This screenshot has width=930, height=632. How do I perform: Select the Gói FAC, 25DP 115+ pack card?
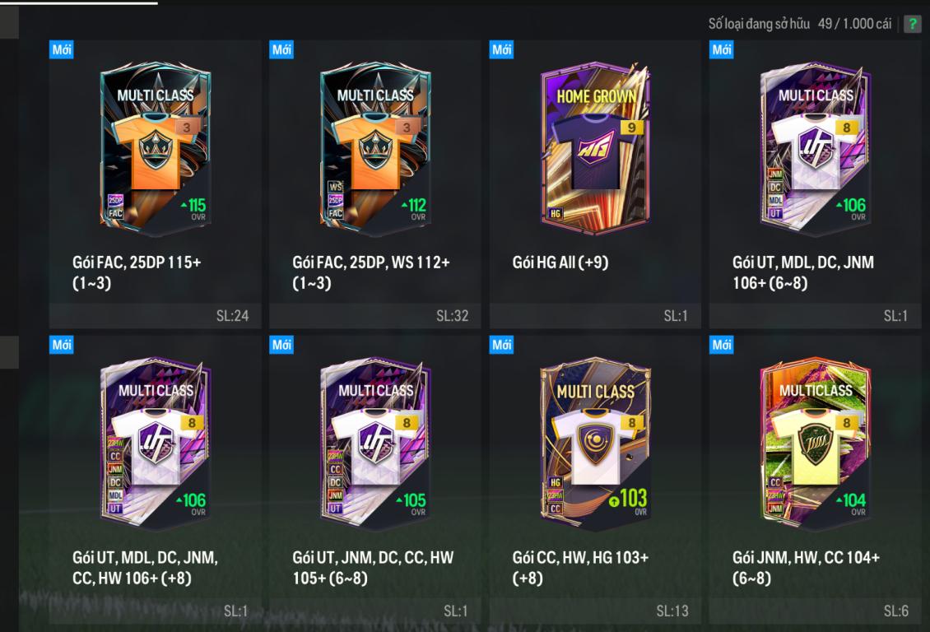tap(156, 184)
